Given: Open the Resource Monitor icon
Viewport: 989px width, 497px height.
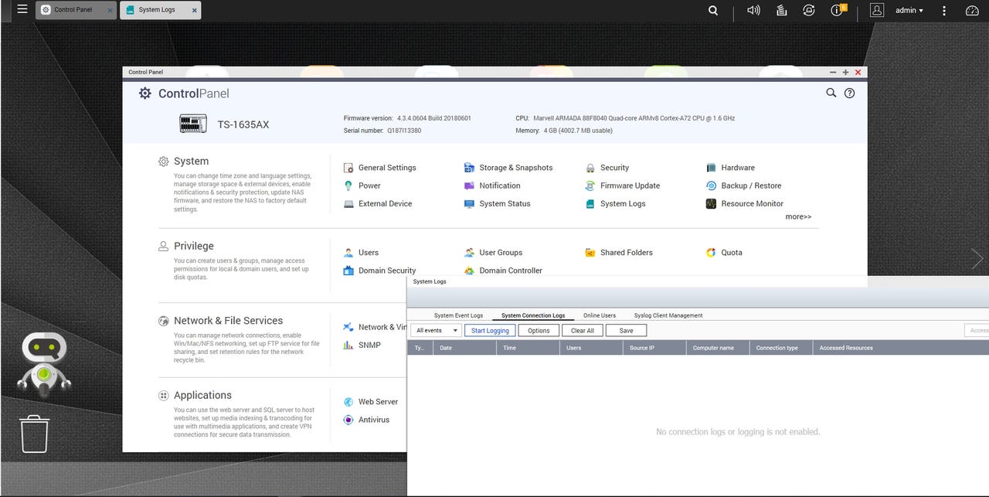Looking at the screenshot, I should point(711,204).
